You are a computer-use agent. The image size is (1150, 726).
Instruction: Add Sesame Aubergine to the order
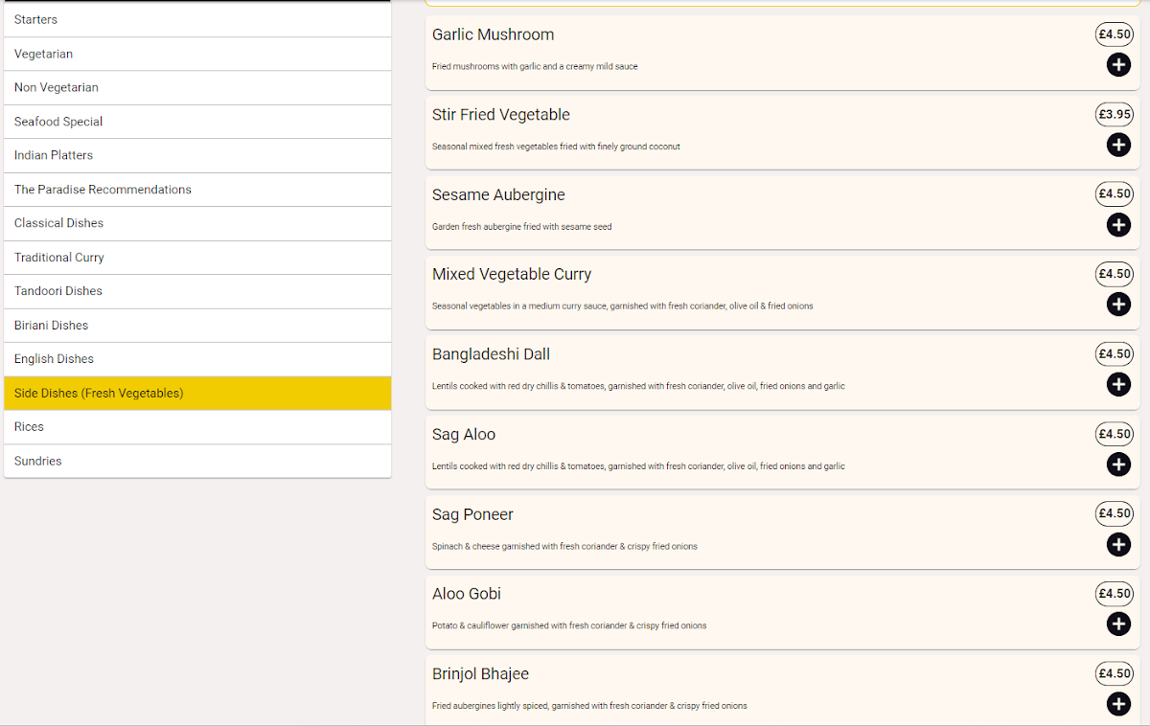click(1118, 225)
